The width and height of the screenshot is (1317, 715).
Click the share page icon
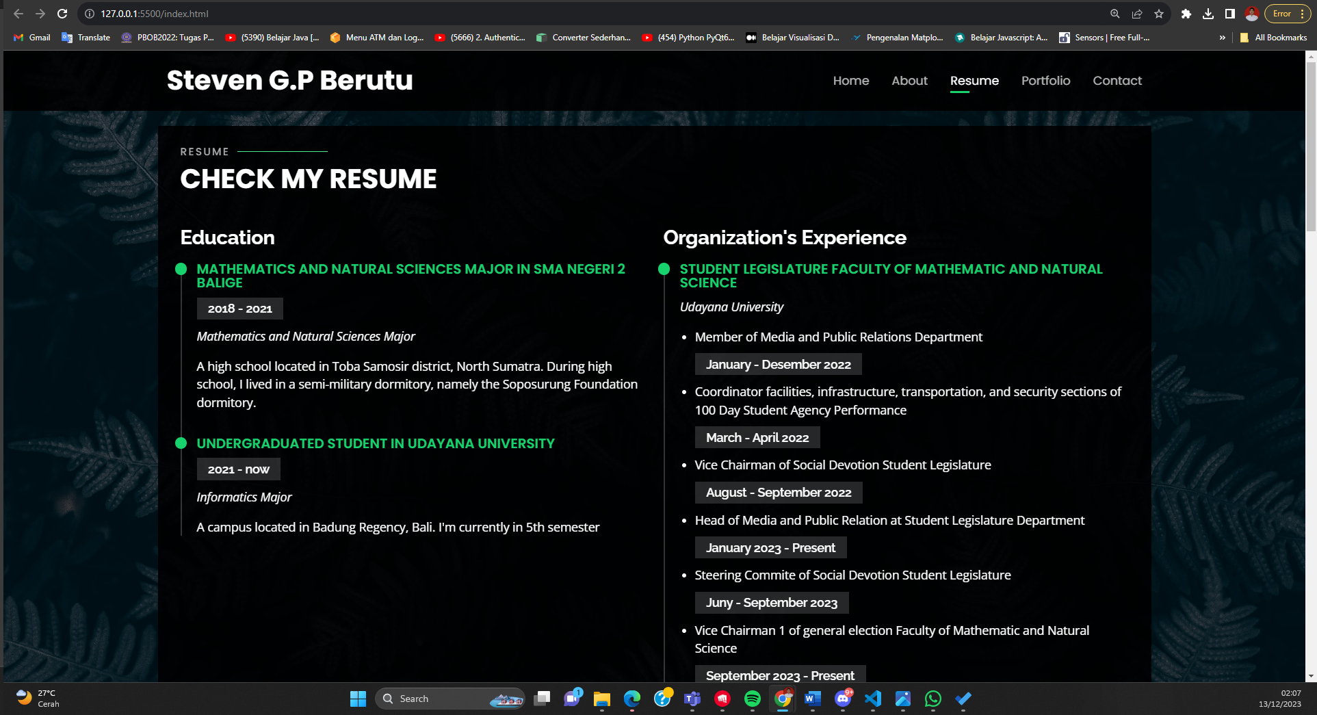1137,14
